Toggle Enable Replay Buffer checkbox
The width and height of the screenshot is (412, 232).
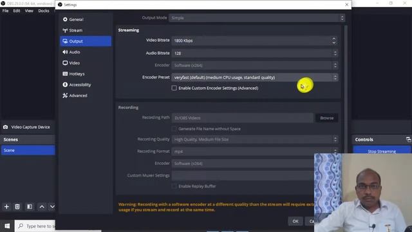[x=174, y=186]
